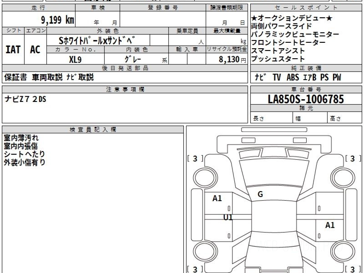Select the 車台番号 heading

pos(306,89)
